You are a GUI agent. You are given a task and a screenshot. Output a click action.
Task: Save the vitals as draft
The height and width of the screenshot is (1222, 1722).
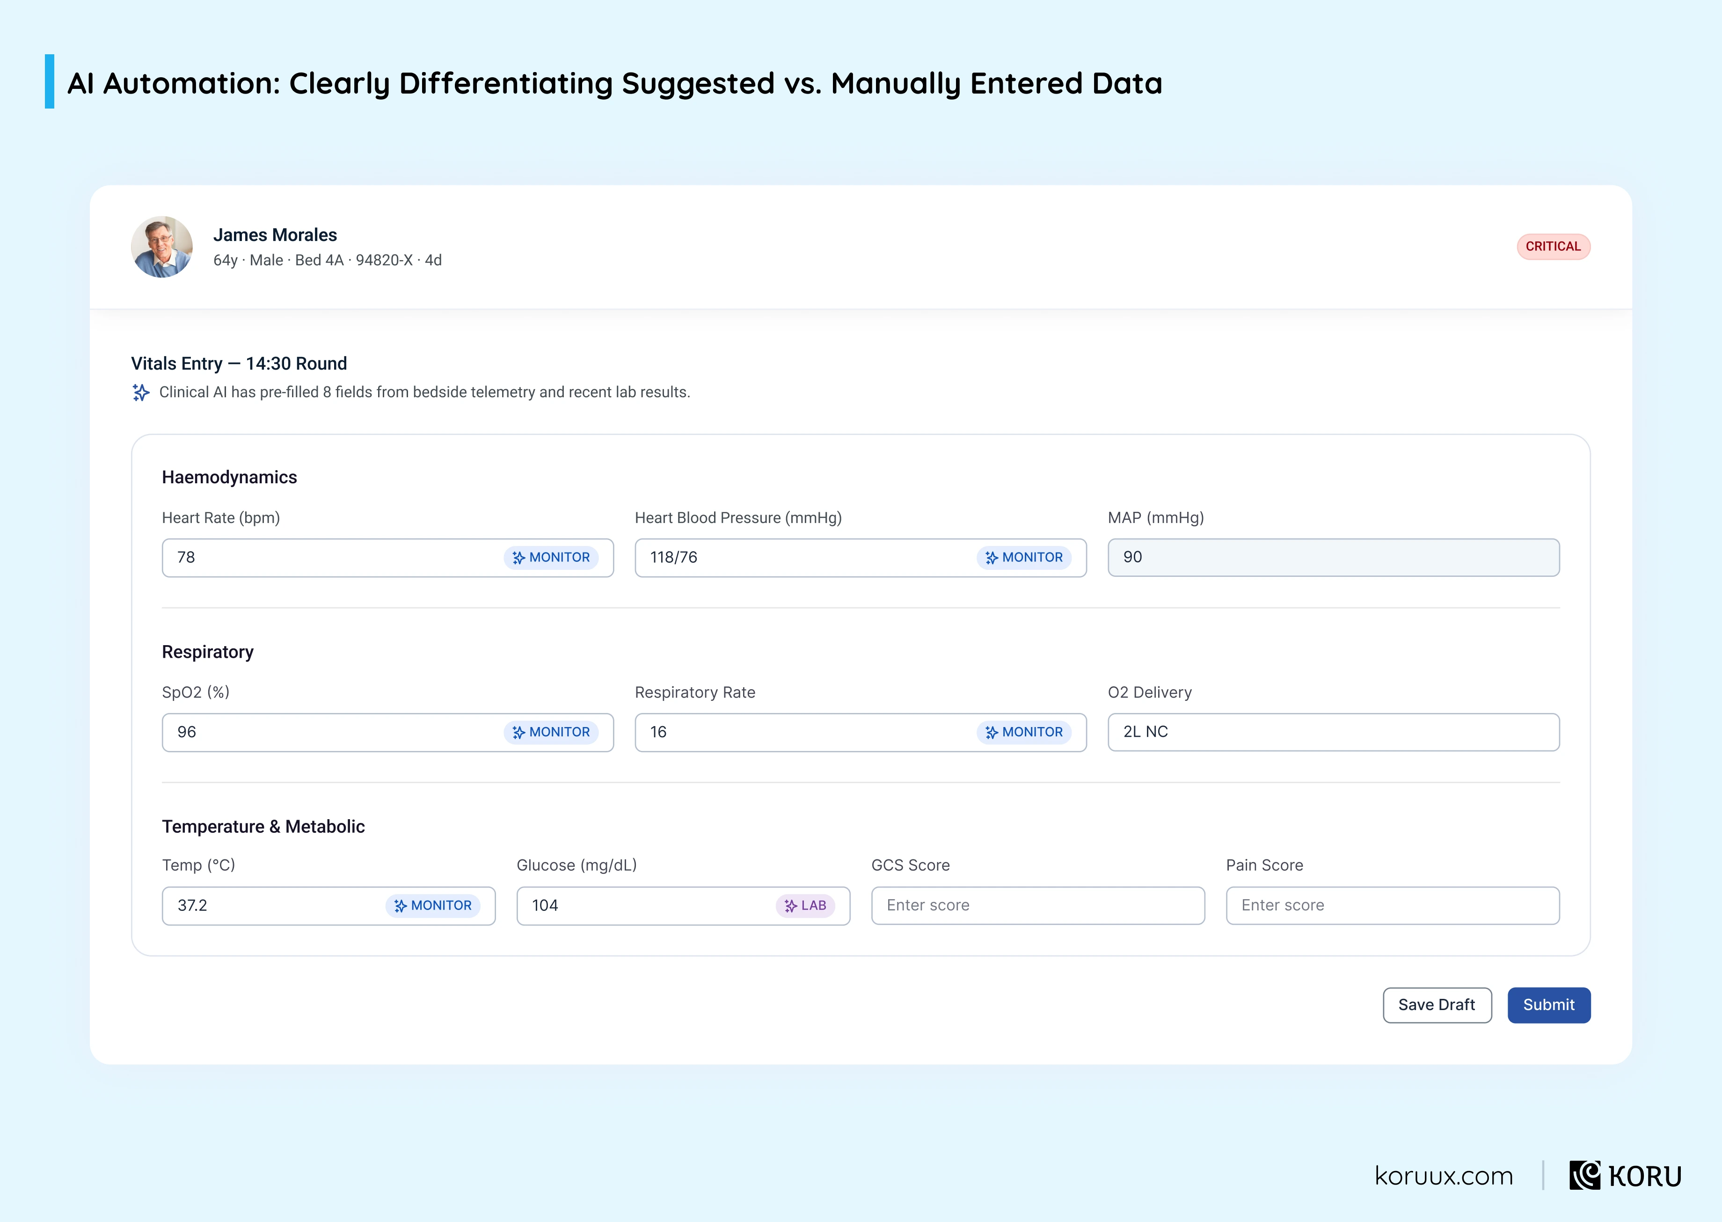click(1437, 1005)
